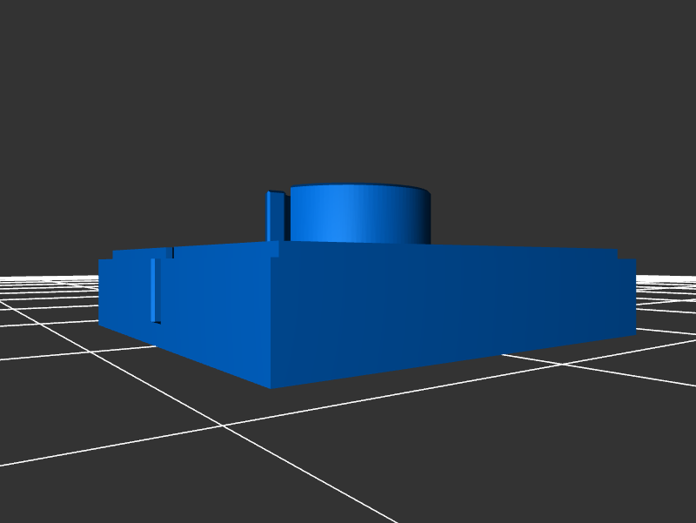This screenshot has width=696, height=523.
Task: Click the far right vertical edge of the base
Action: pyautogui.click(x=636, y=296)
